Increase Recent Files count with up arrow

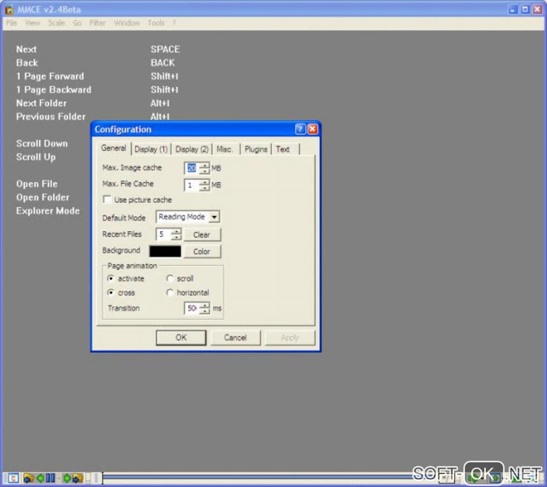point(176,231)
